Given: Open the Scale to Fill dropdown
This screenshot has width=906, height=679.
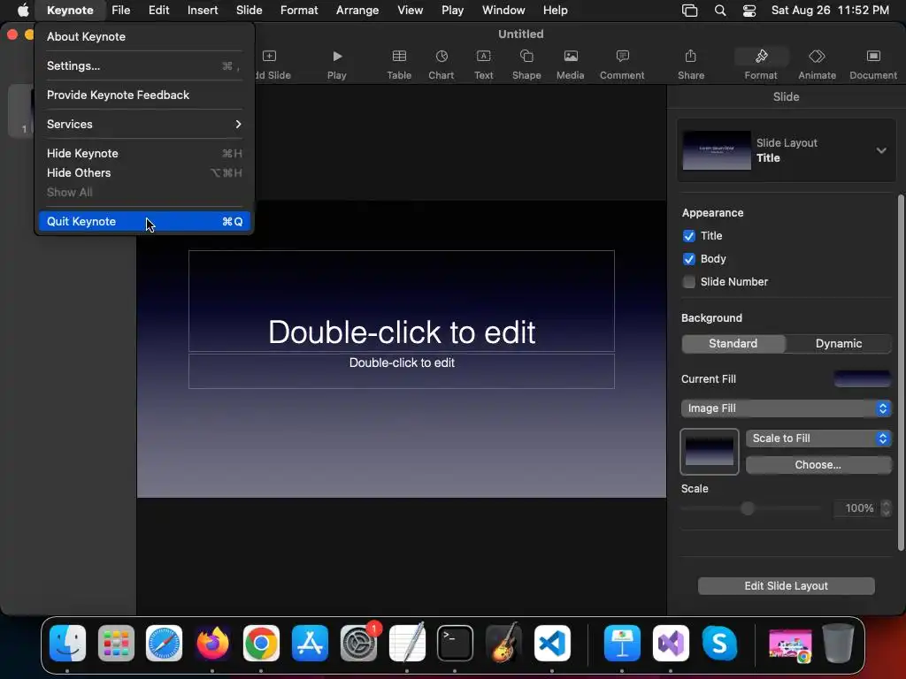Looking at the screenshot, I should 818,439.
